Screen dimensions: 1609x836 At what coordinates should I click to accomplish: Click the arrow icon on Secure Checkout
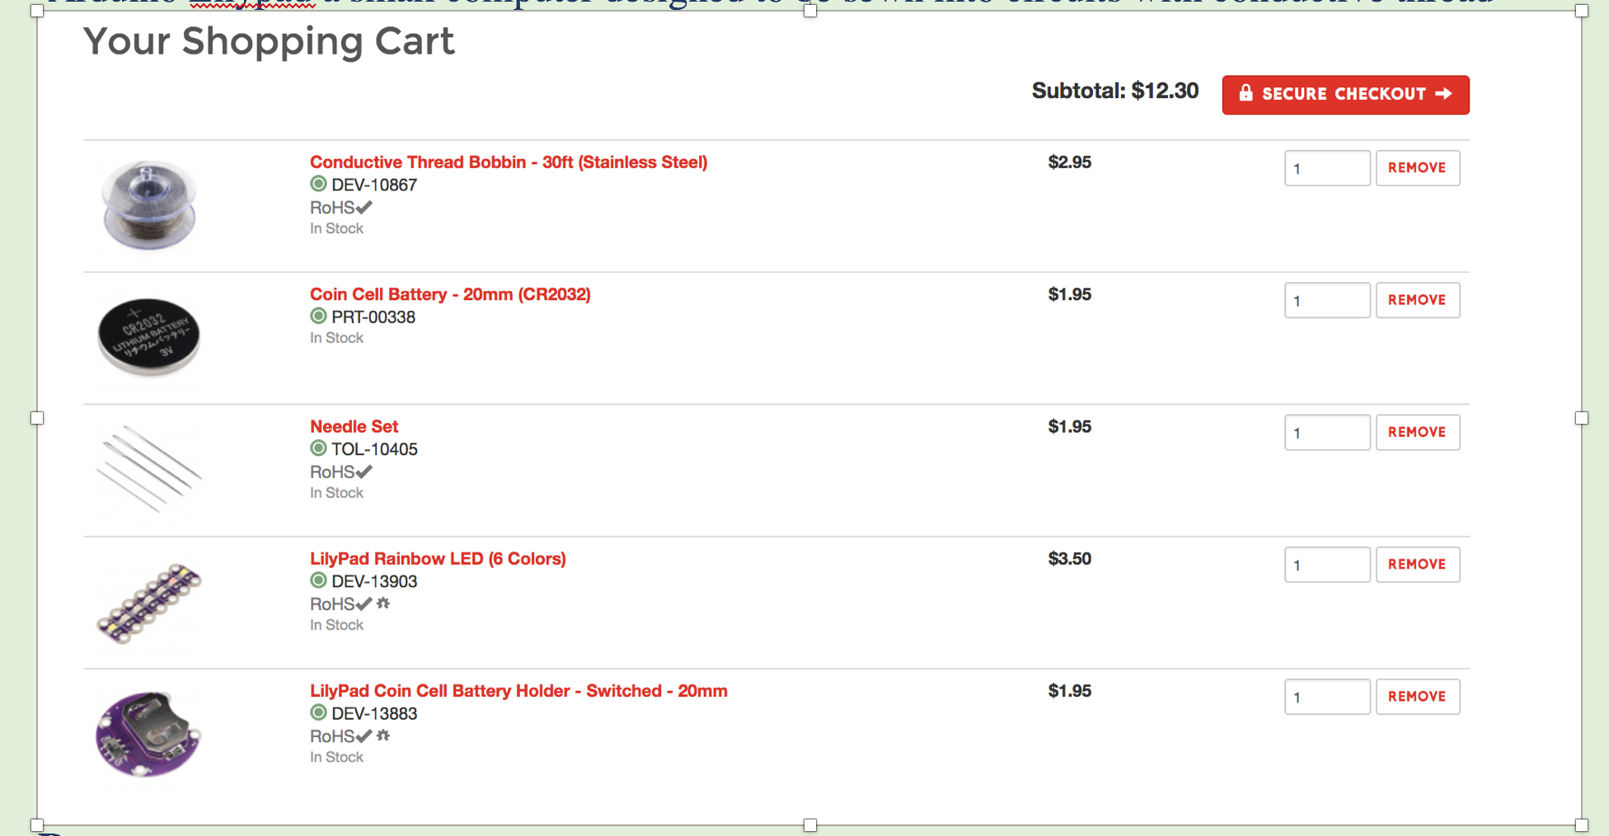1443,94
